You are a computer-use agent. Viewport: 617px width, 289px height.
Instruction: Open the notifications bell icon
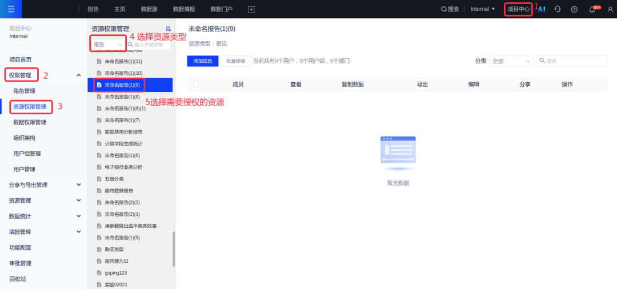click(592, 9)
